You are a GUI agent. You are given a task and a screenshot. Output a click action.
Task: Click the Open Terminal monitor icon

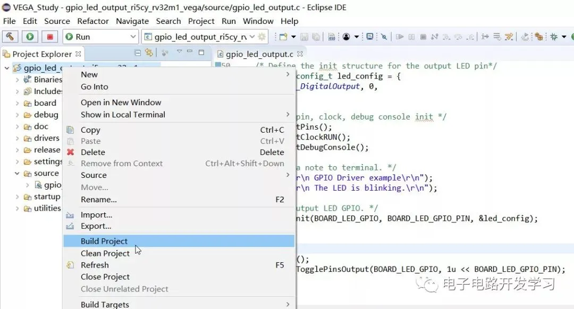tap(370, 37)
